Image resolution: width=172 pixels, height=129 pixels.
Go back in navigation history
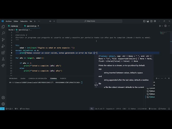(50, 21)
